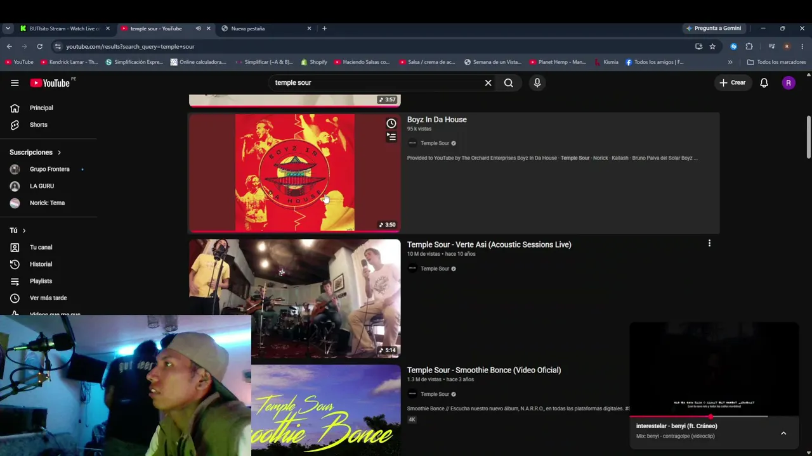
Task: Play the Boyz In Da House thumbnail
Action: click(x=295, y=172)
